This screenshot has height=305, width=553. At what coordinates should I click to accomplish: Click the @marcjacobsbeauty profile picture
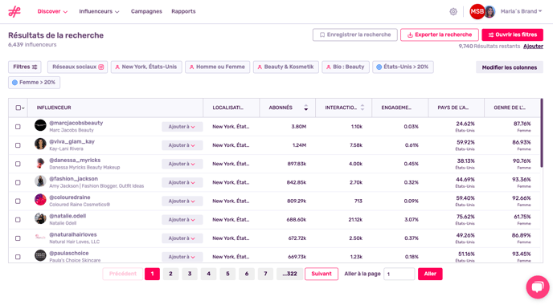click(x=40, y=125)
